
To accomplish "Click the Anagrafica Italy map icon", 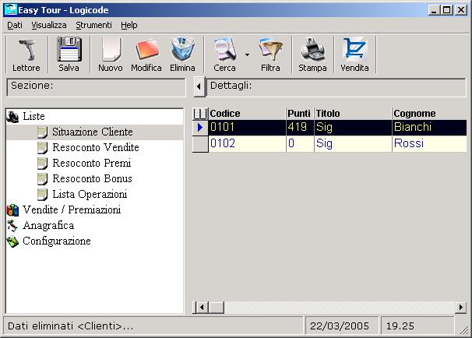I will (x=12, y=226).
